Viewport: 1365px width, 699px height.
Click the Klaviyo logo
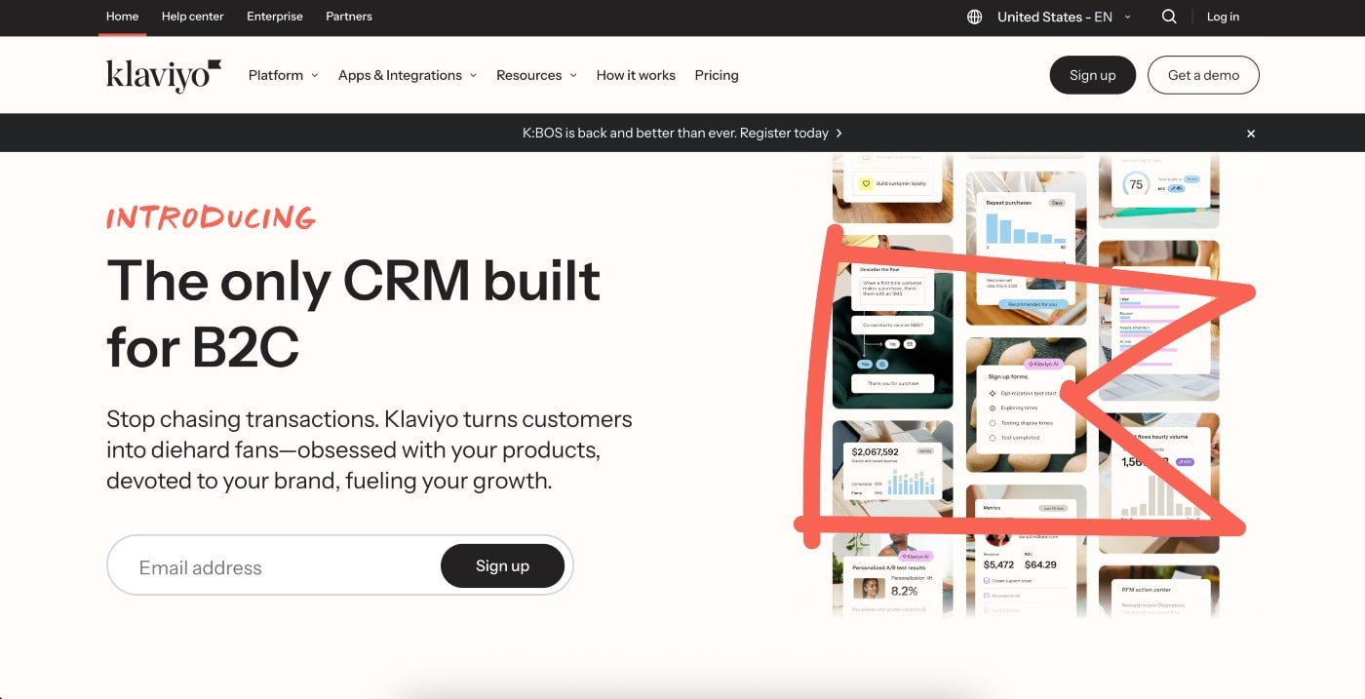162,75
